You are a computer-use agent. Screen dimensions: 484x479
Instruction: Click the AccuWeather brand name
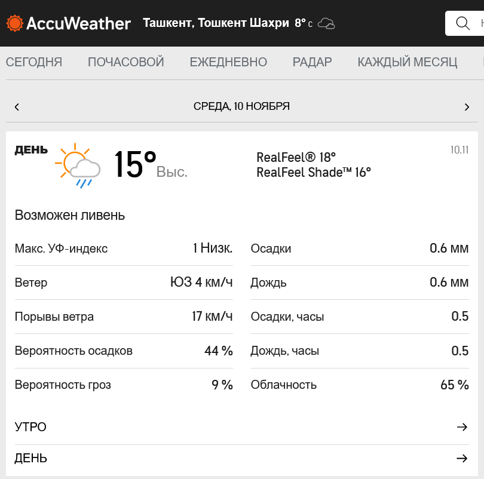78,23
